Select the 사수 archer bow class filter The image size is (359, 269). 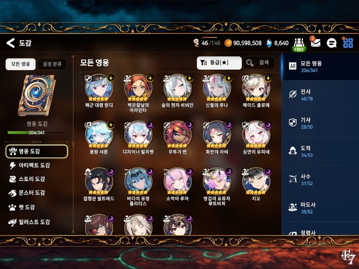click(321, 179)
